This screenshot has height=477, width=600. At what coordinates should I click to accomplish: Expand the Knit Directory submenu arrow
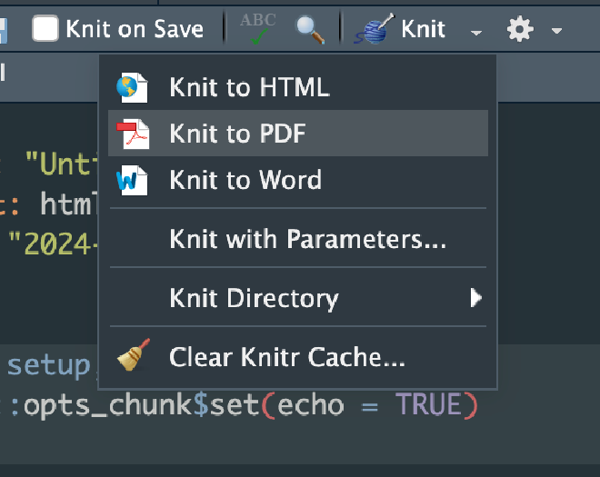pos(475,297)
